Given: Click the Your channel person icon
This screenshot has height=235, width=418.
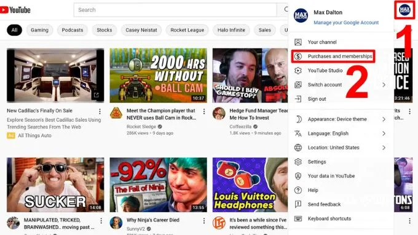Looking at the screenshot, I should (298, 42).
